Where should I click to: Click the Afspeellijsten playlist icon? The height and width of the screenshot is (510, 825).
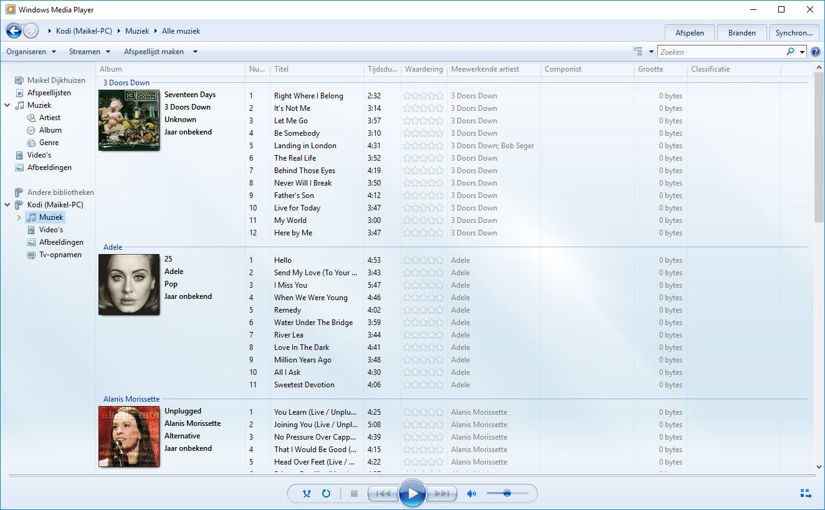point(19,93)
